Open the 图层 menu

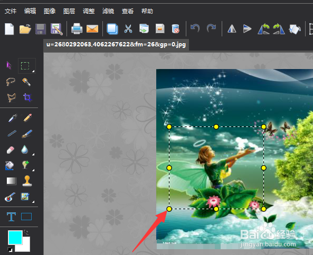click(69, 11)
